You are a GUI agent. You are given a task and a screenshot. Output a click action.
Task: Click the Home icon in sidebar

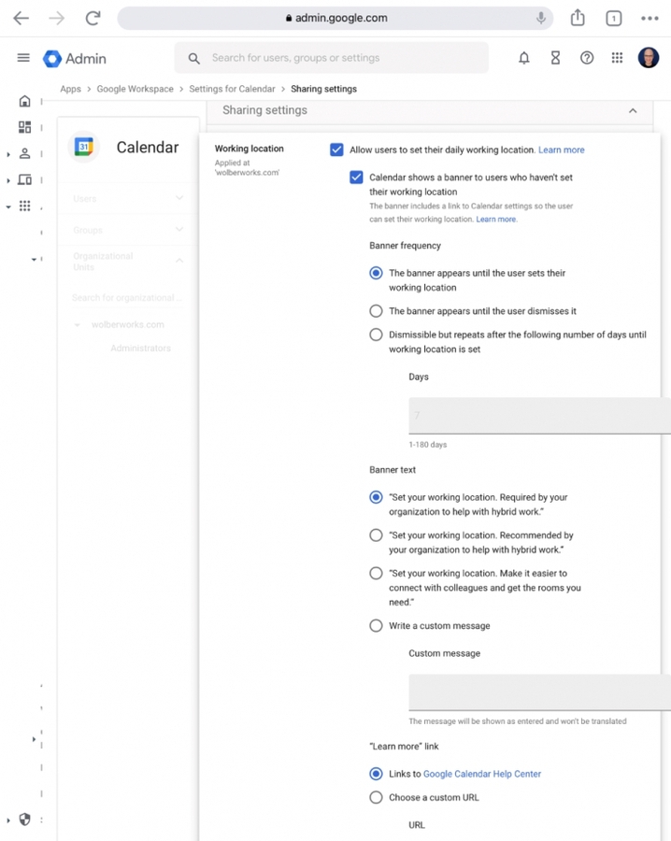pyautogui.click(x=25, y=101)
